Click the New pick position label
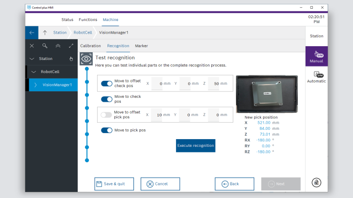Viewport: 353px width, 198px height. pos(261,117)
